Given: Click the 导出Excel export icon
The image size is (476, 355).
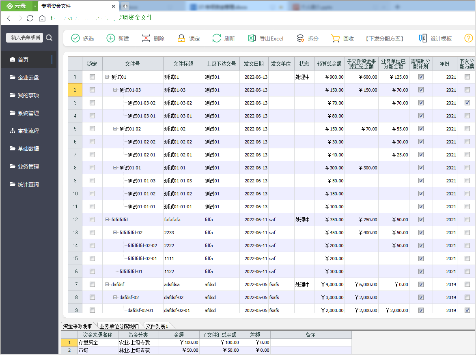Looking at the screenshot, I should 252,38.
